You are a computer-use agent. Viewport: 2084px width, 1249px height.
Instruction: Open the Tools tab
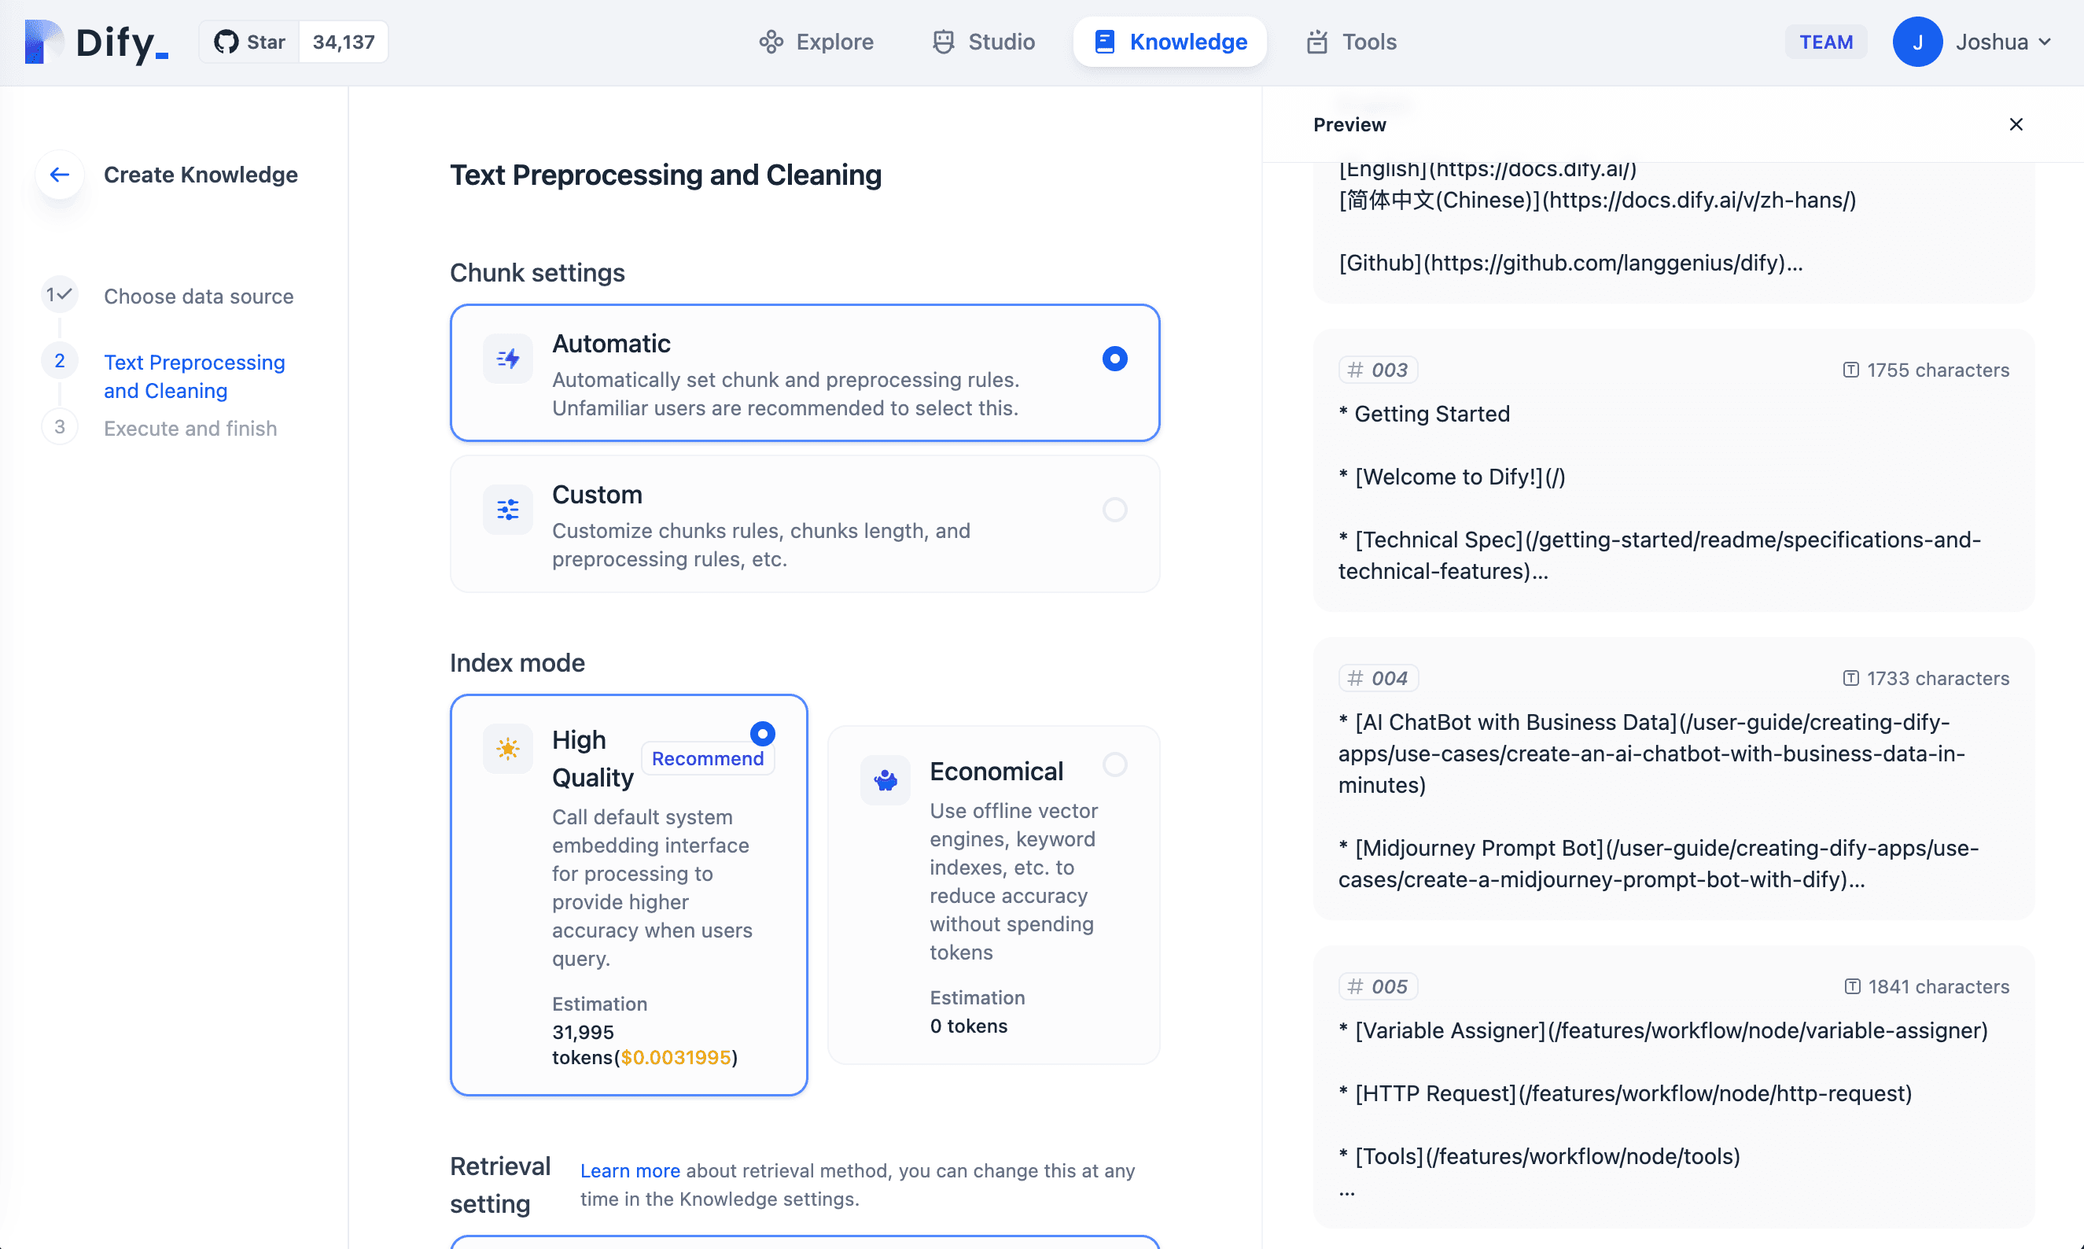pos(1351,42)
